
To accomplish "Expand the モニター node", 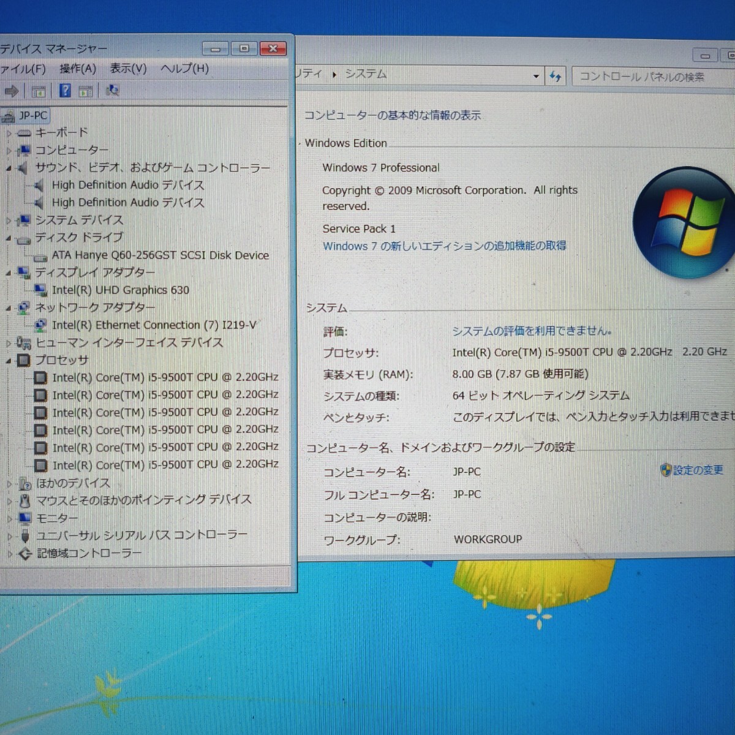I will (x=9, y=519).
